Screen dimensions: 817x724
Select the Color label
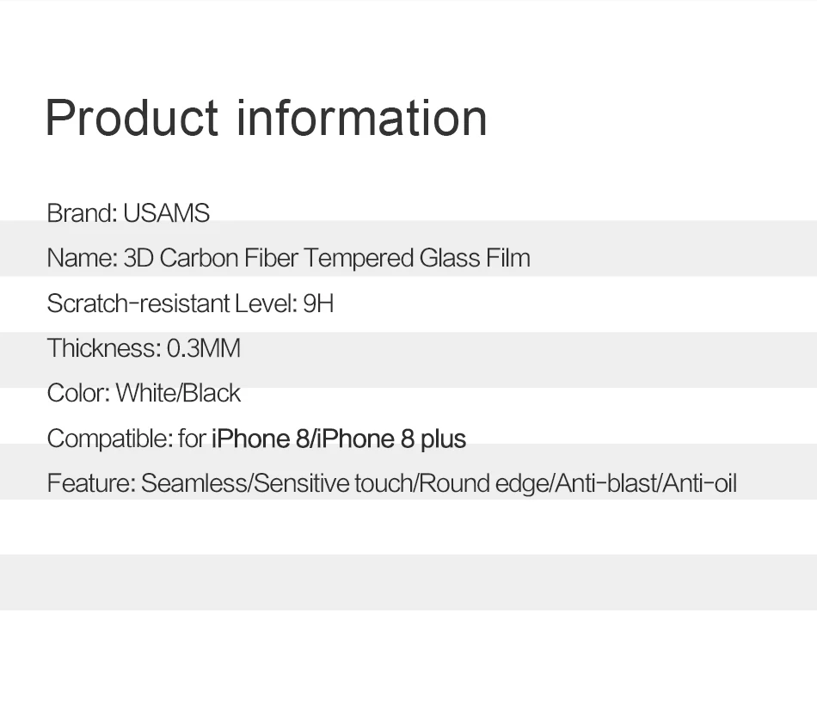[78, 393]
